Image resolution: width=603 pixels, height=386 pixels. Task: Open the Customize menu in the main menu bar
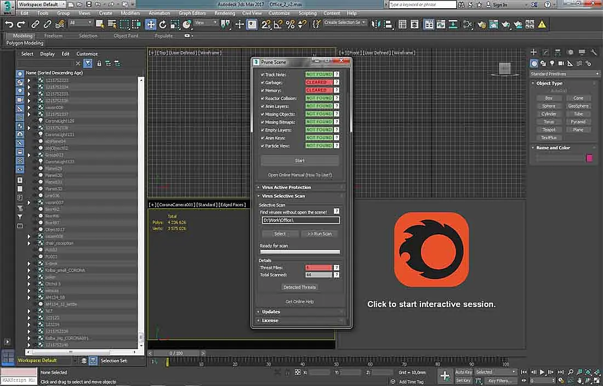pos(279,13)
